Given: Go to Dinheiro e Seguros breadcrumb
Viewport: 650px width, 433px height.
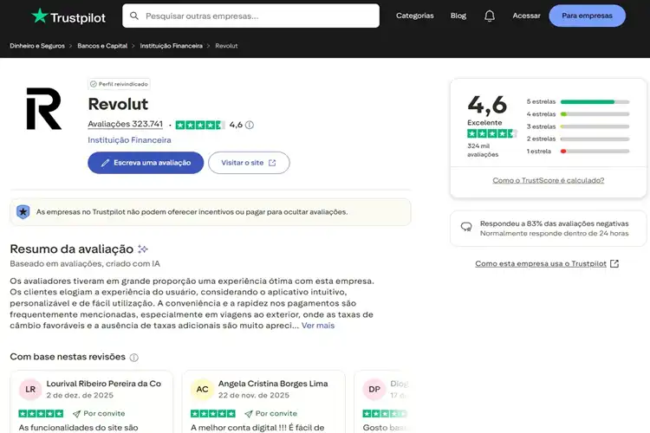Looking at the screenshot, I should point(37,46).
